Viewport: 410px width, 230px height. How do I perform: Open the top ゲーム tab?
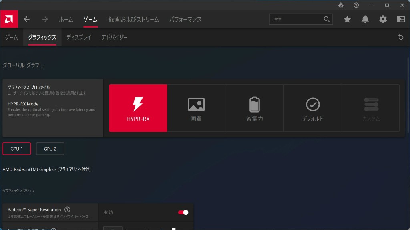[90, 19]
